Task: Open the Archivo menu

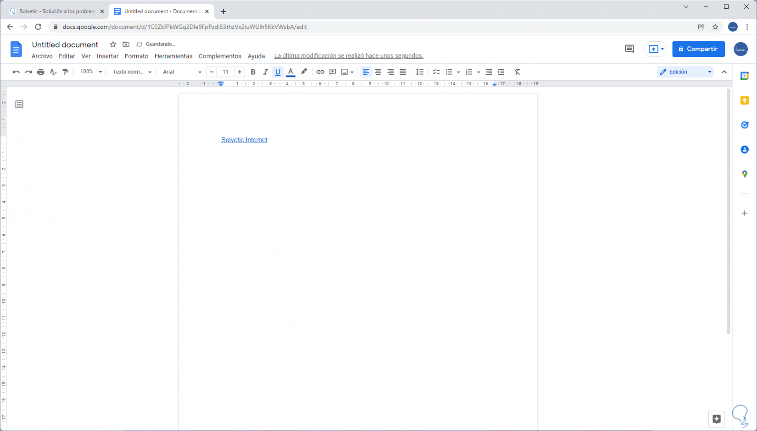Action: tap(42, 56)
